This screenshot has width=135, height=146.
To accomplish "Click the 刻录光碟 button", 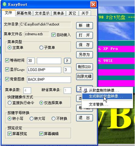I will coord(84,76).
